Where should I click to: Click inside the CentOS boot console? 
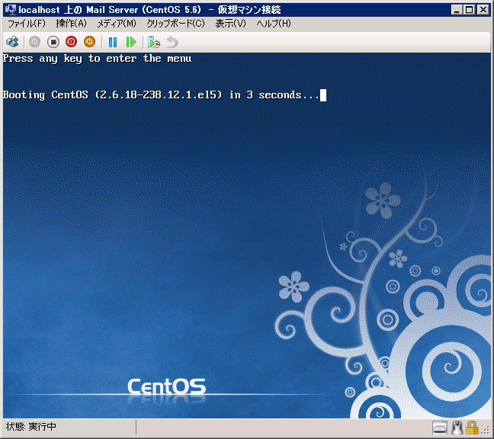click(247, 236)
